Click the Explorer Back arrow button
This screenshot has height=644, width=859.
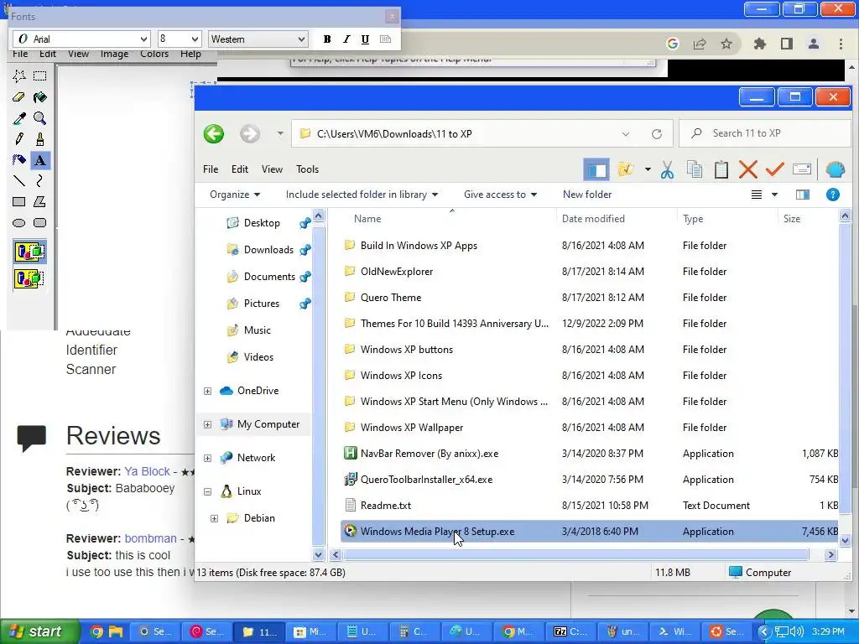tap(214, 133)
